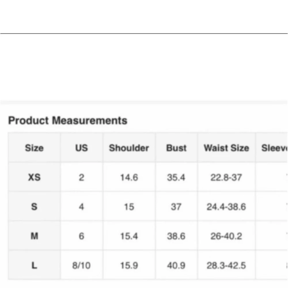This screenshot has height=288, width=288.
Task: Select the 22.8-37 waist size cell
Action: [x=226, y=177]
